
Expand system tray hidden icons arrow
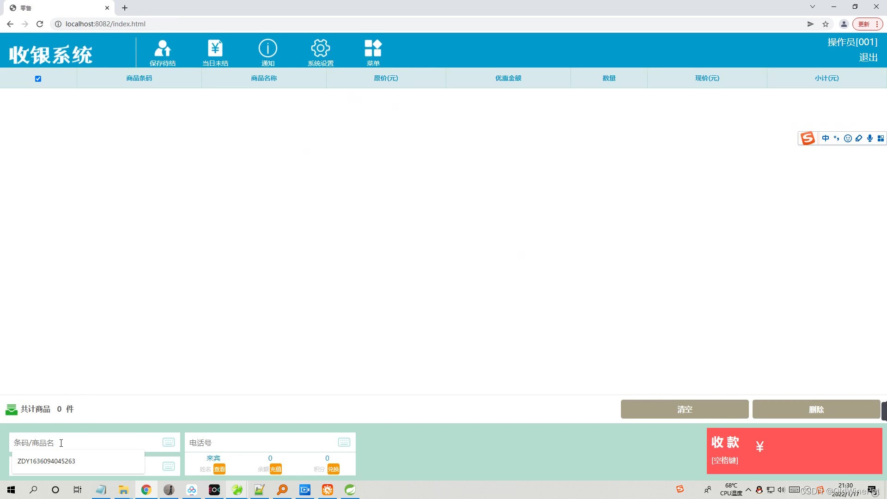pos(748,490)
